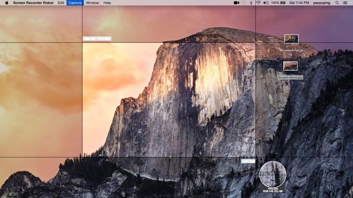The height and width of the screenshot is (198, 353).
Task: Open the highlighted Capture menu
Action: tap(75, 3)
